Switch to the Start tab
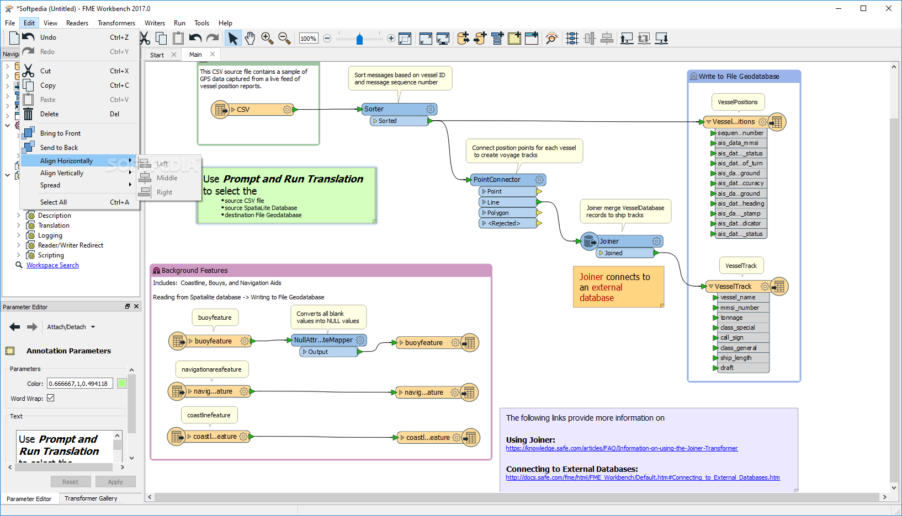This screenshot has width=902, height=516. pos(157,55)
